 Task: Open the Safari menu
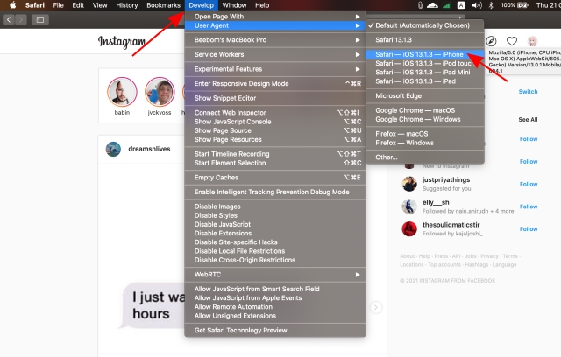[35, 5]
